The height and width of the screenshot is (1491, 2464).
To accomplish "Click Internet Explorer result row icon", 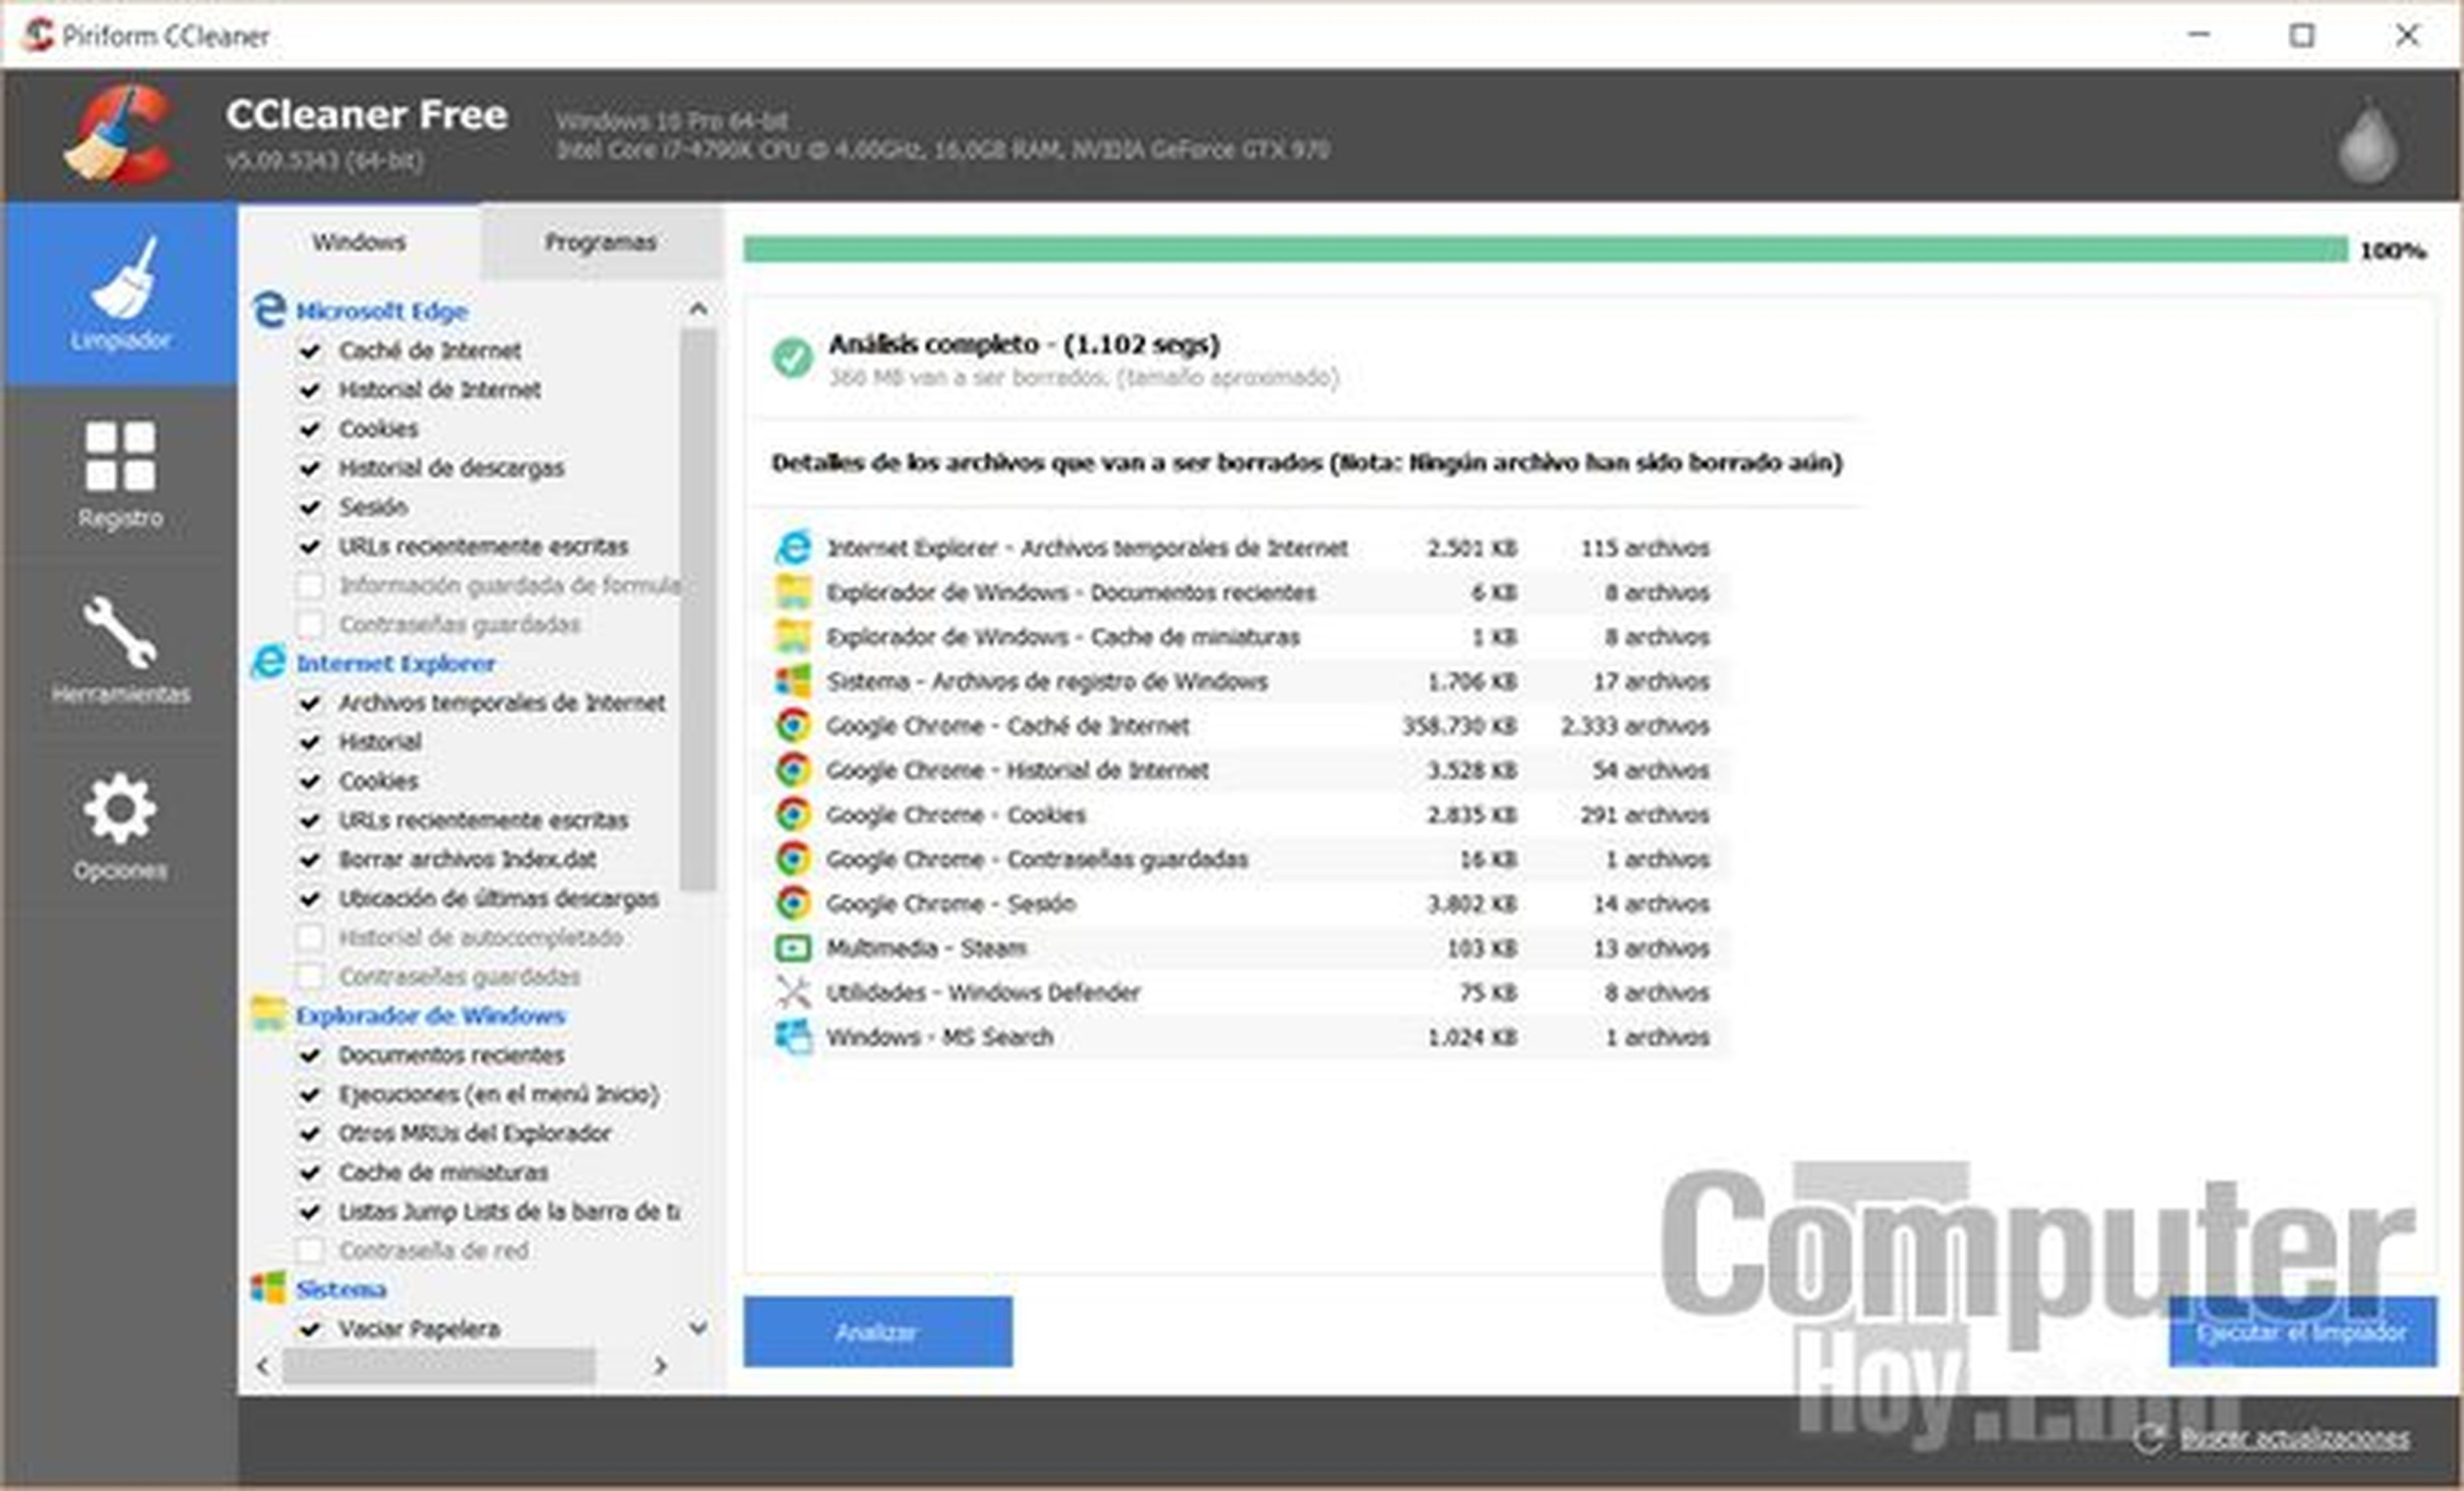I will pos(794,547).
